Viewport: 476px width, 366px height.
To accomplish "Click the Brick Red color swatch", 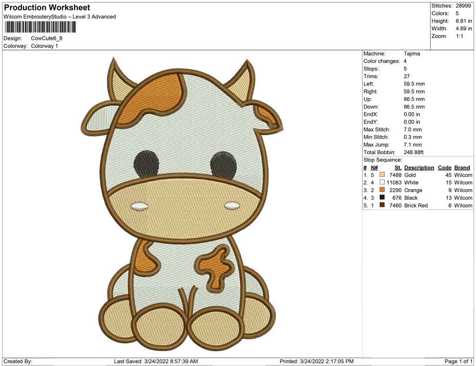I will pos(382,205).
